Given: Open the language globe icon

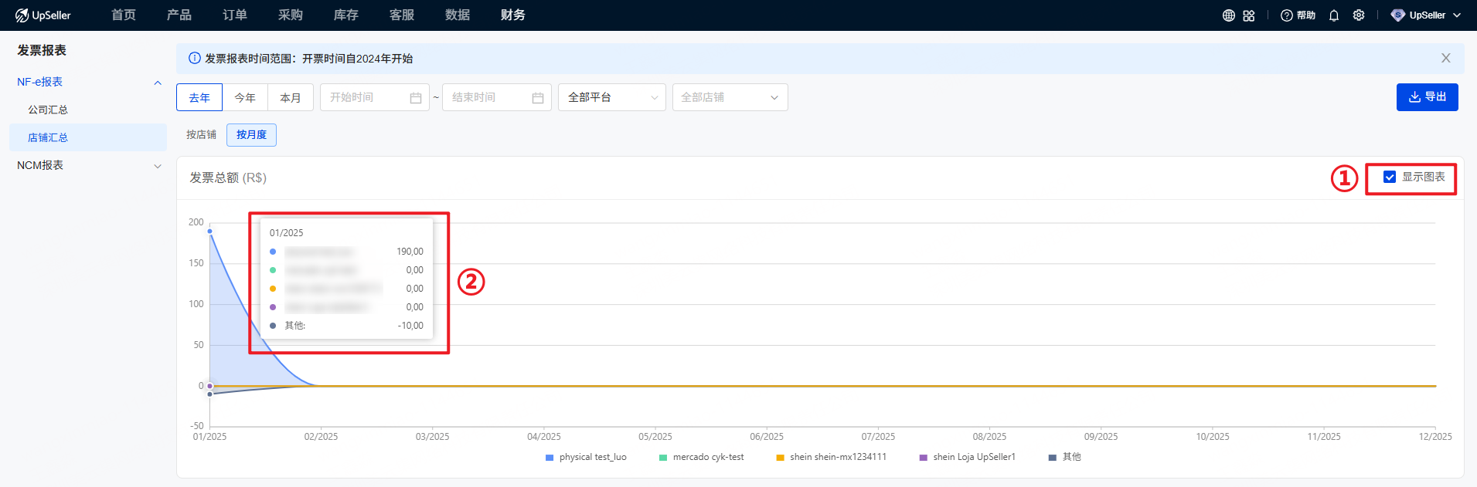Looking at the screenshot, I should click(1228, 15).
